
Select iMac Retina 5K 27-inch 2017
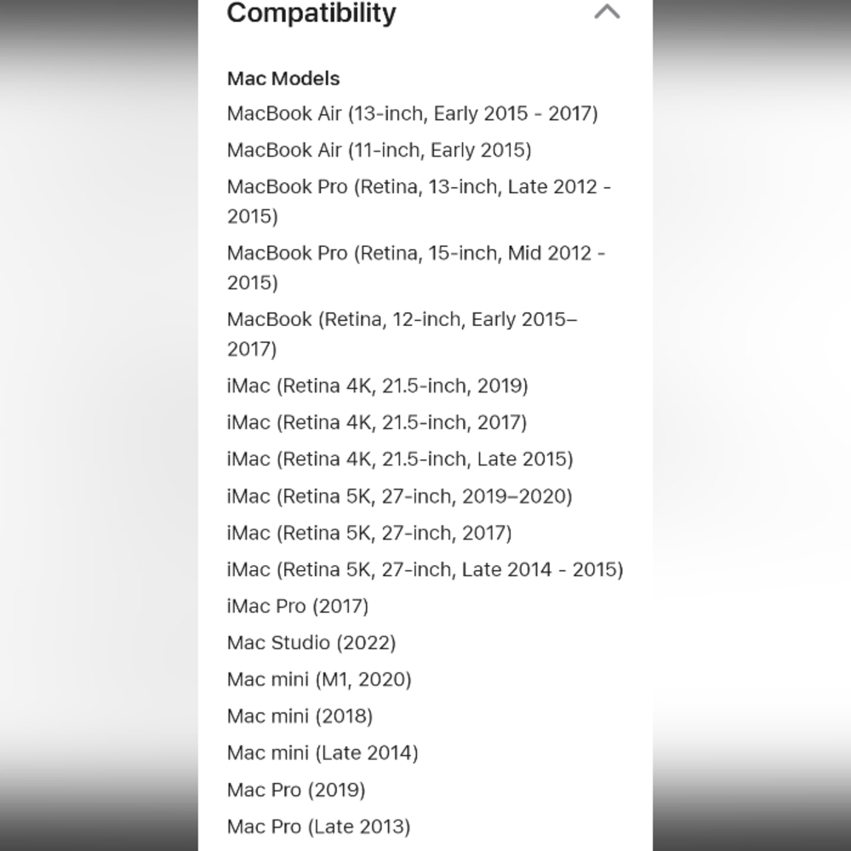(369, 533)
